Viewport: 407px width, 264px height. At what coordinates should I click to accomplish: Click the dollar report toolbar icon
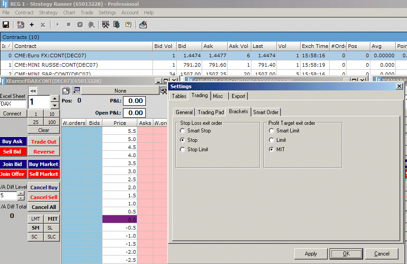point(117,25)
